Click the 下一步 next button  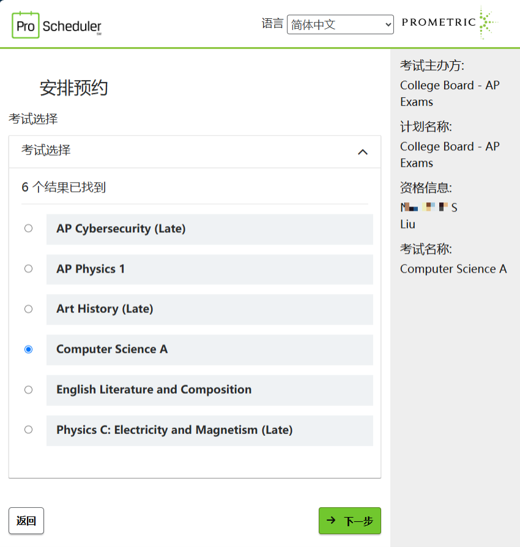pos(349,521)
